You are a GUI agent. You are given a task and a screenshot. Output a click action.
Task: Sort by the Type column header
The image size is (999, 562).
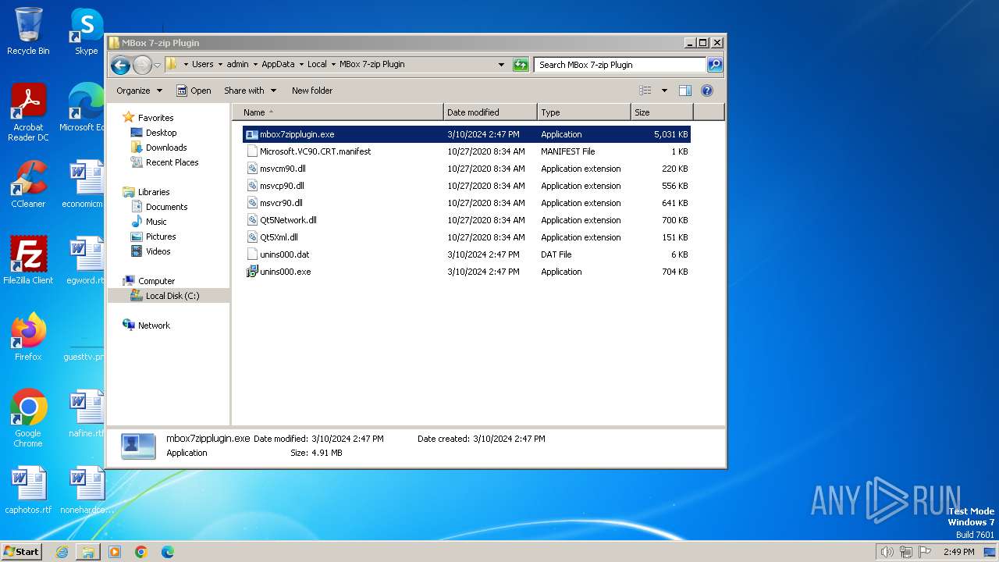point(584,112)
